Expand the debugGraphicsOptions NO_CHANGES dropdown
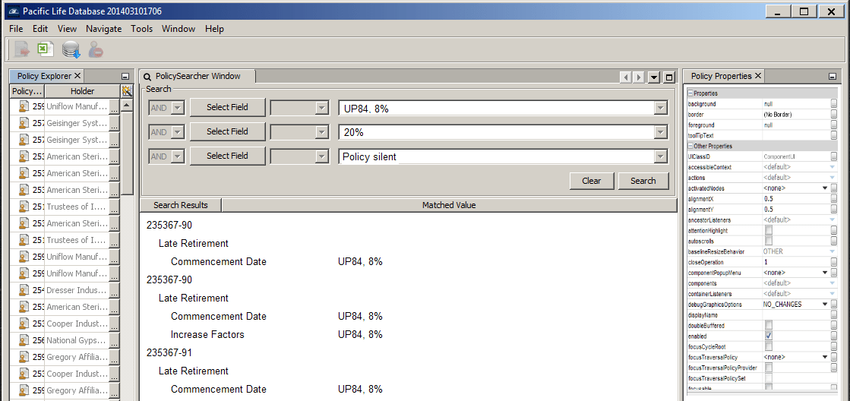Image resolution: width=850 pixels, height=401 pixels. pos(824,305)
